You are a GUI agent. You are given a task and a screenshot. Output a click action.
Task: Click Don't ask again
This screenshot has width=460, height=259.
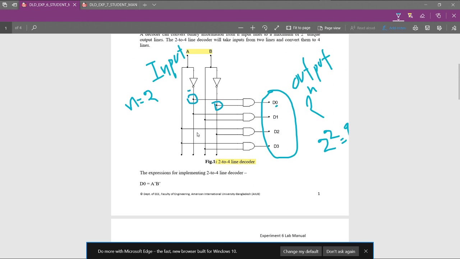pyautogui.click(x=341, y=251)
